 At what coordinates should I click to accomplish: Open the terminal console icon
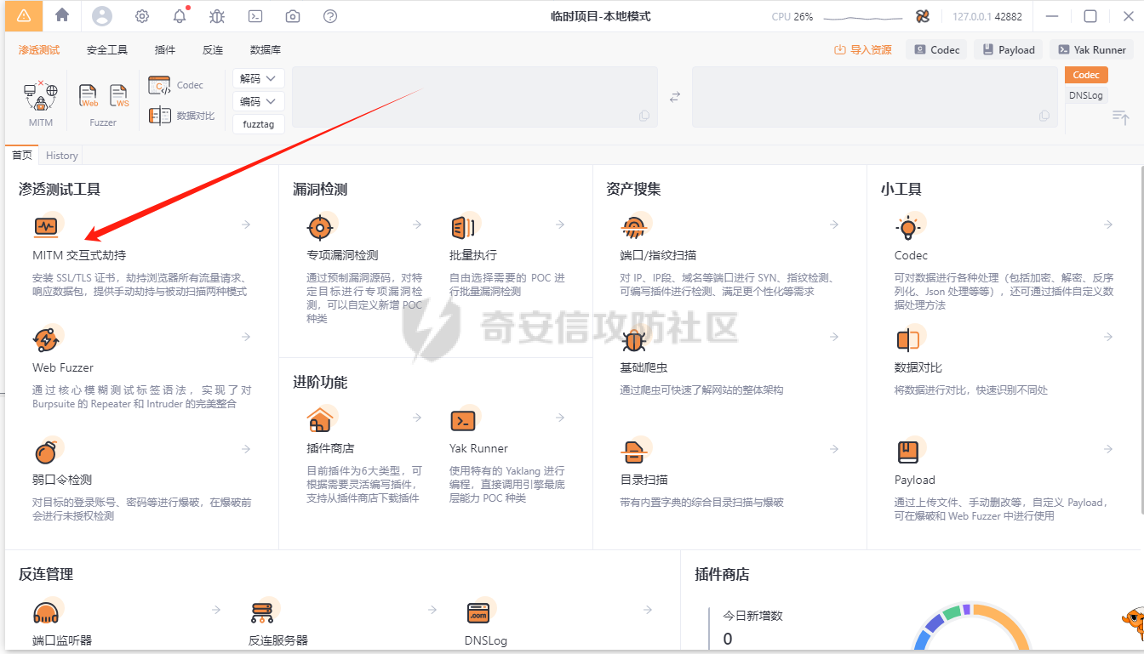tap(255, 16)
